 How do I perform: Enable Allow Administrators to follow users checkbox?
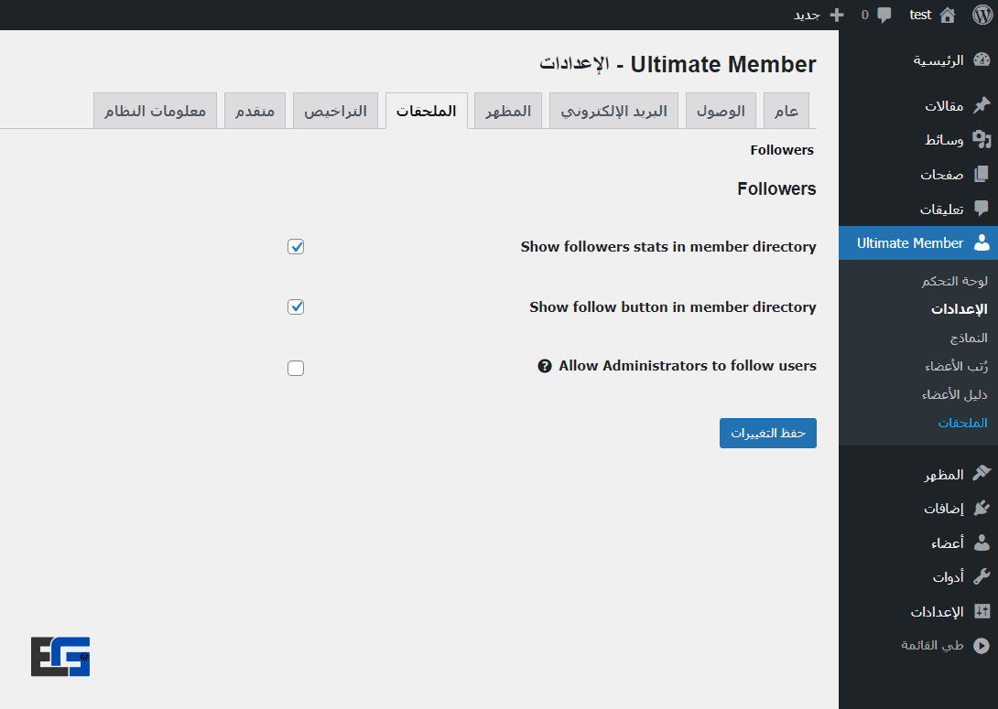(x=296, y=368)
